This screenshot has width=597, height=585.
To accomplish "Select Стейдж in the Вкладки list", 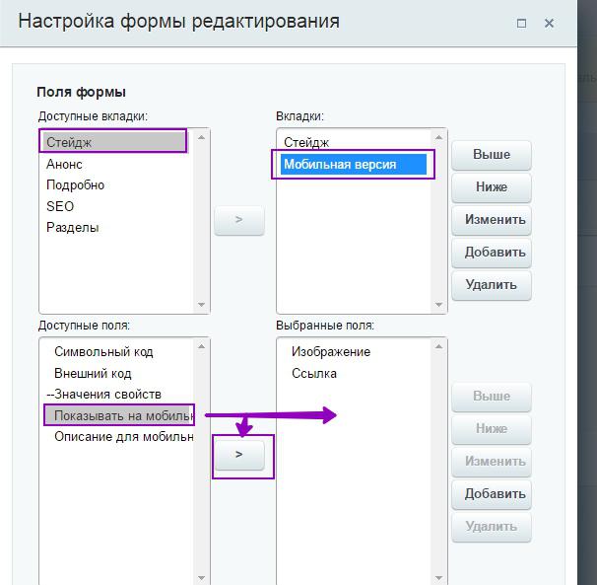I will coord(355,142).
